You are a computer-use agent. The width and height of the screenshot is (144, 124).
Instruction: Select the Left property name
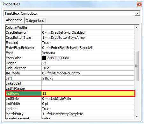9,78
